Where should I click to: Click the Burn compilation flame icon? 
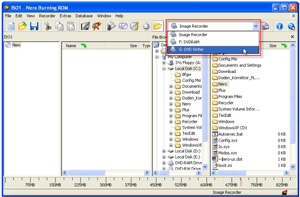point(97,26)
